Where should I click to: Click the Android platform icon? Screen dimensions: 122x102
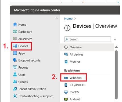tap(66, 99)
